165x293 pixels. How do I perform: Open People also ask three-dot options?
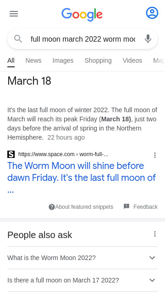pos(155,234)
